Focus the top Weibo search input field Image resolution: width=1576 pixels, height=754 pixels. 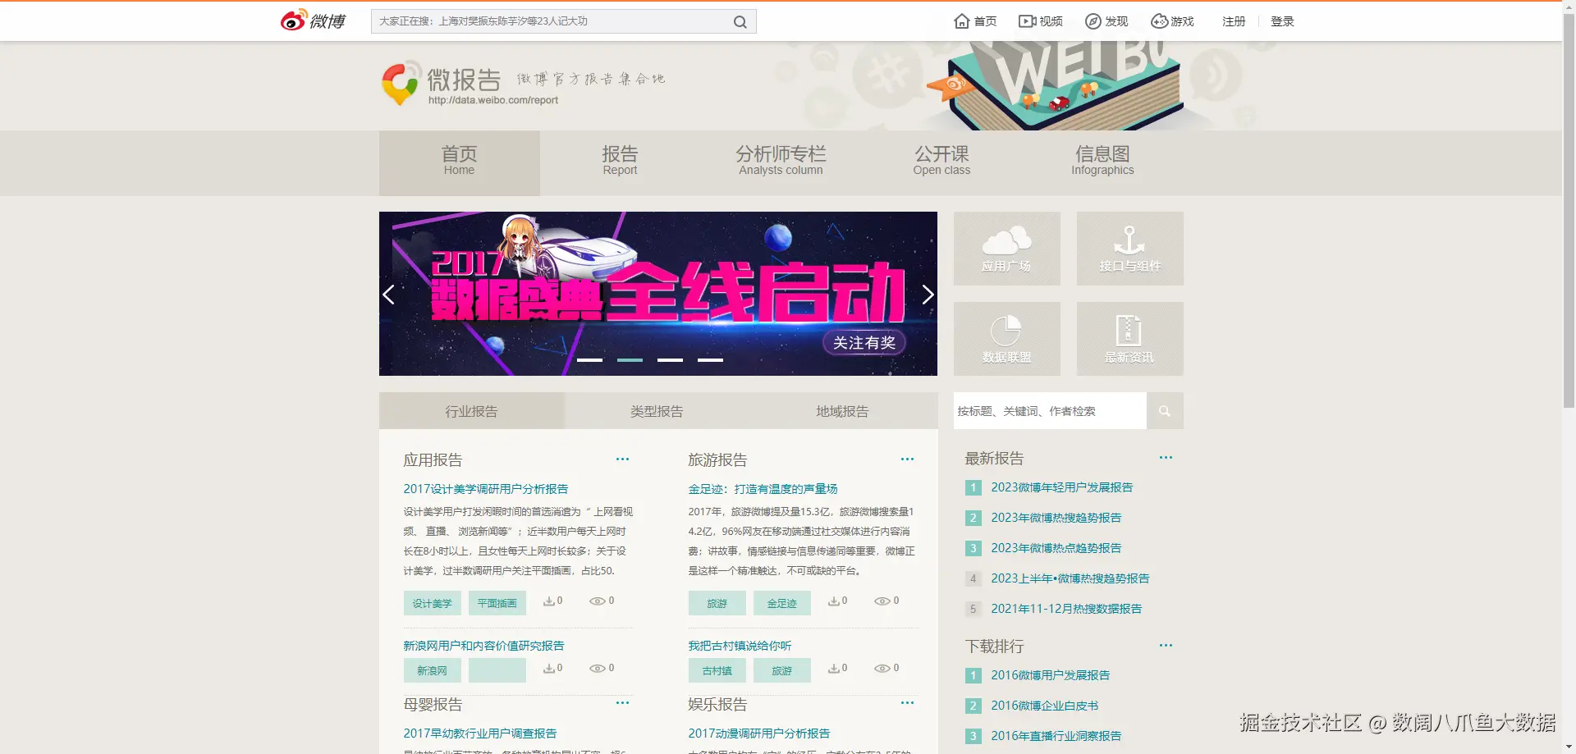click(550, 21)
